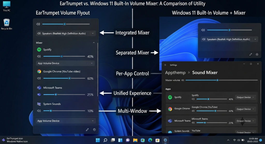The image size is (265, 144).
Task: Set Chrome 60% slider in EarTrumpet
Action: [x=64, y=78]
